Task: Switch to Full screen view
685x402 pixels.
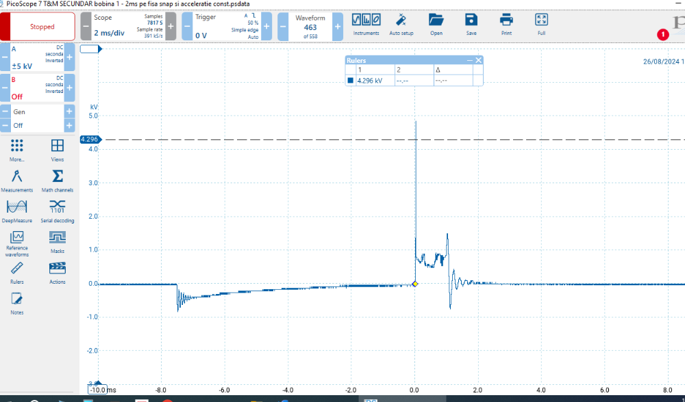Action: [x=541, y=25]
